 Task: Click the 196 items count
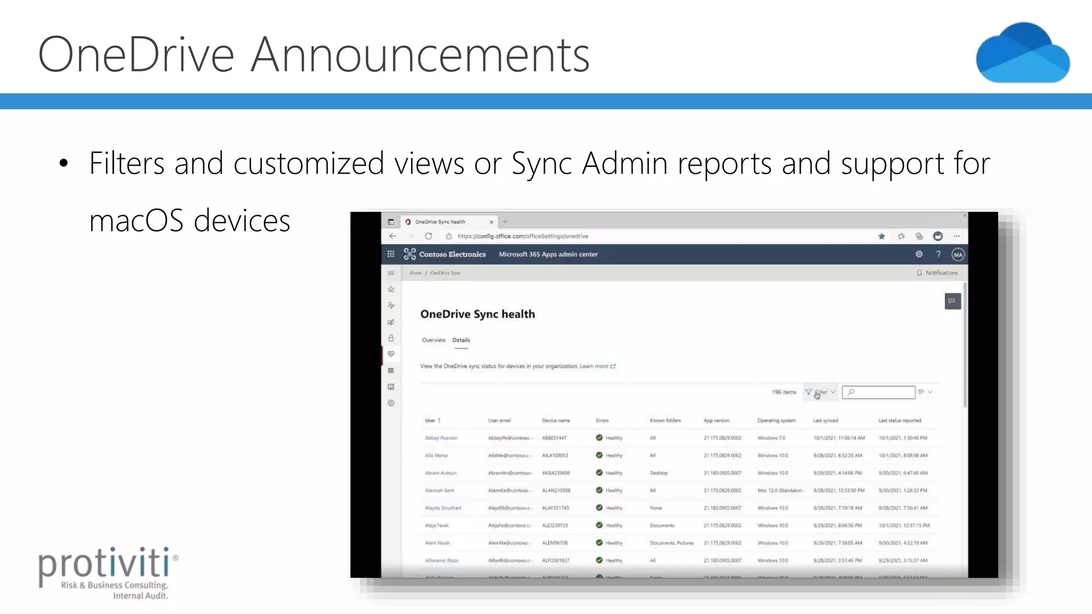pyautogui.click(x=784, y=392)
